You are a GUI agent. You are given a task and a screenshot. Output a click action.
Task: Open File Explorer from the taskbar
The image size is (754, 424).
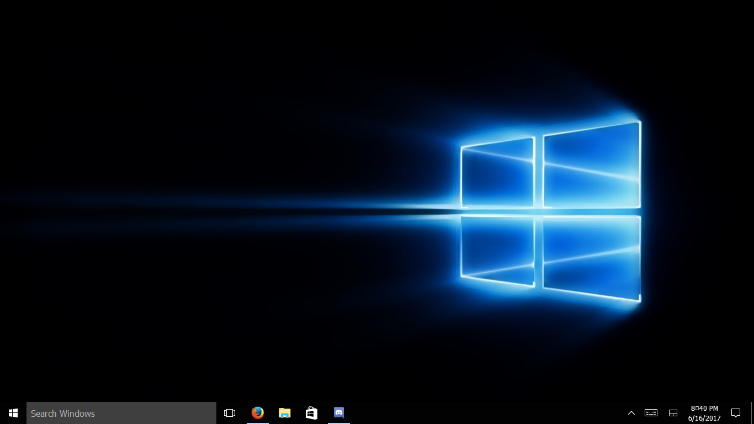[284, 413]
